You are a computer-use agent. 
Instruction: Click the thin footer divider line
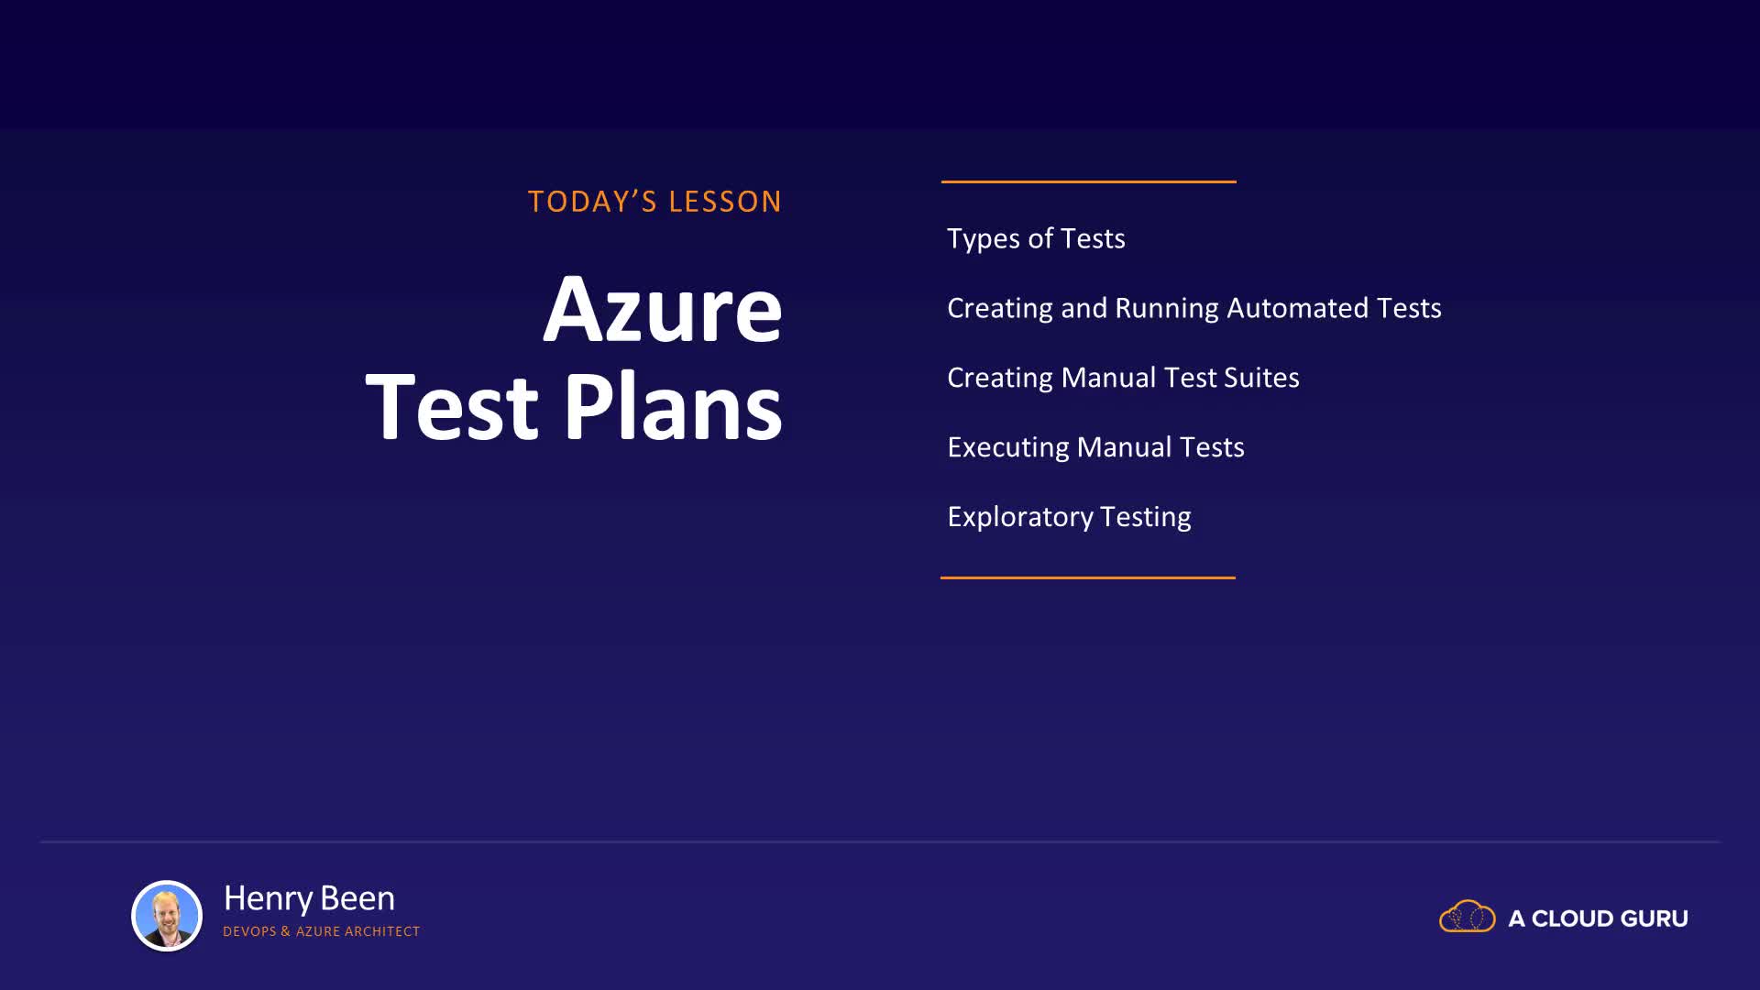click(x=880, y=841)
